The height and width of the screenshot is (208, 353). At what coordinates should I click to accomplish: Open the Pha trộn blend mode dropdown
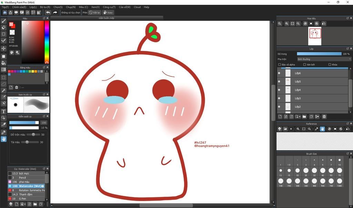(324, 59)
